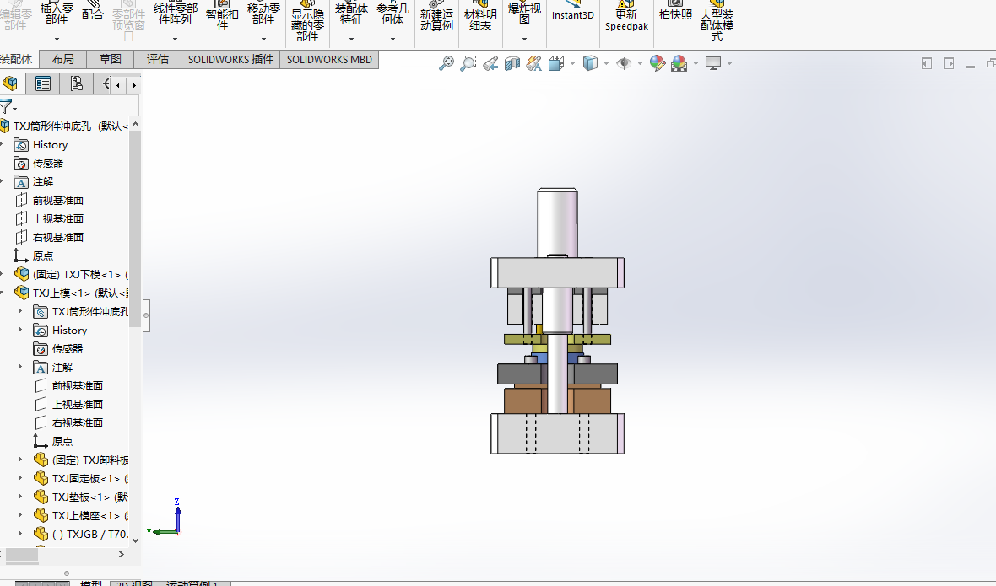Click Linear Component Pattern (线性零部件阵列)
This screenshot has width=996, height=586.
point(176,14)
